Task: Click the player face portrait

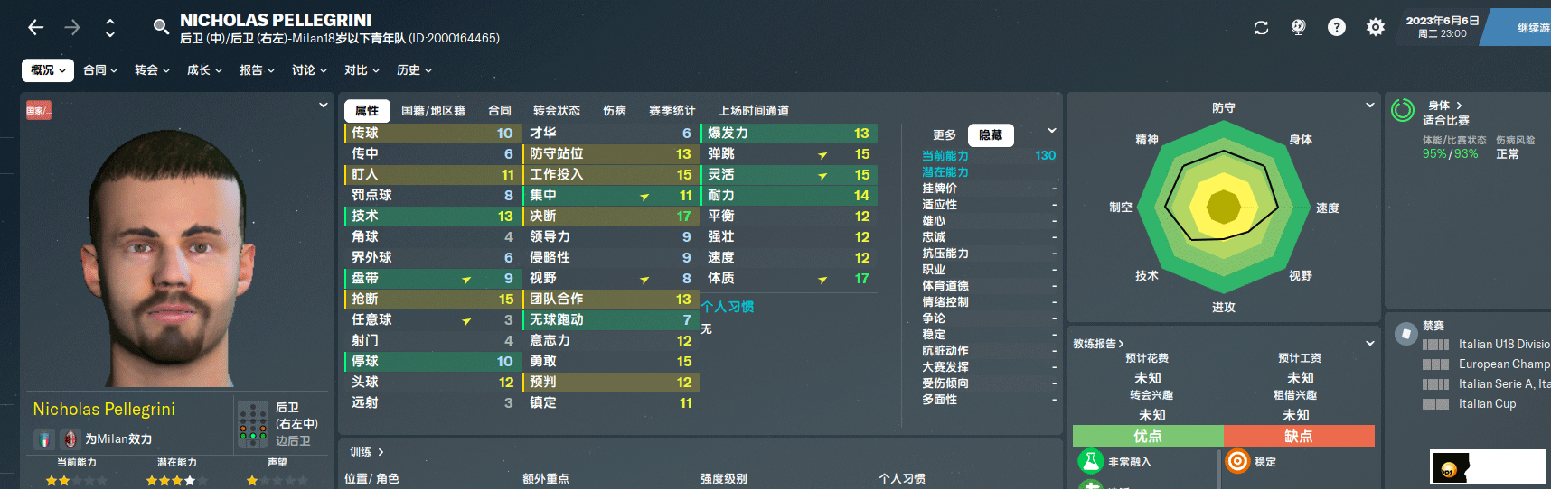Action: point(168,257)
